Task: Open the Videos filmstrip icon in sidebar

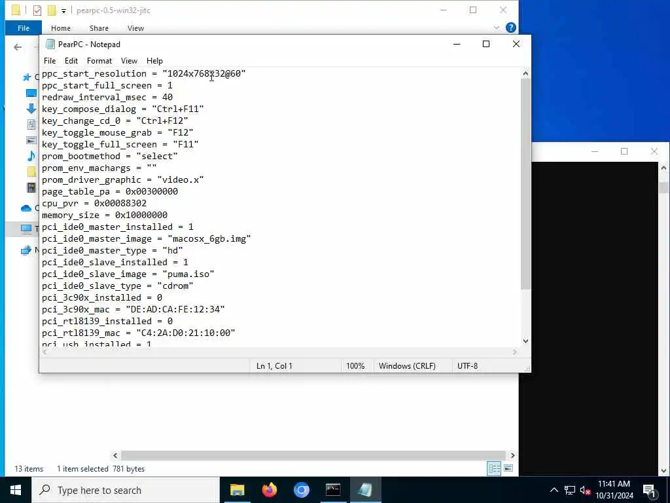Action: pos(31,187)
